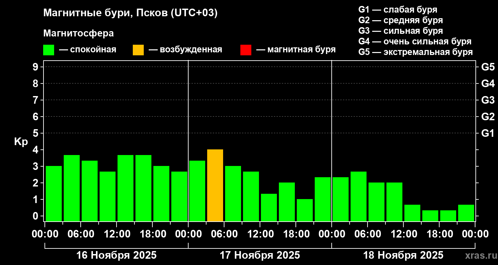Click the '18:00' time label under 18 November
498x265 pixels.
coord(439,234)
